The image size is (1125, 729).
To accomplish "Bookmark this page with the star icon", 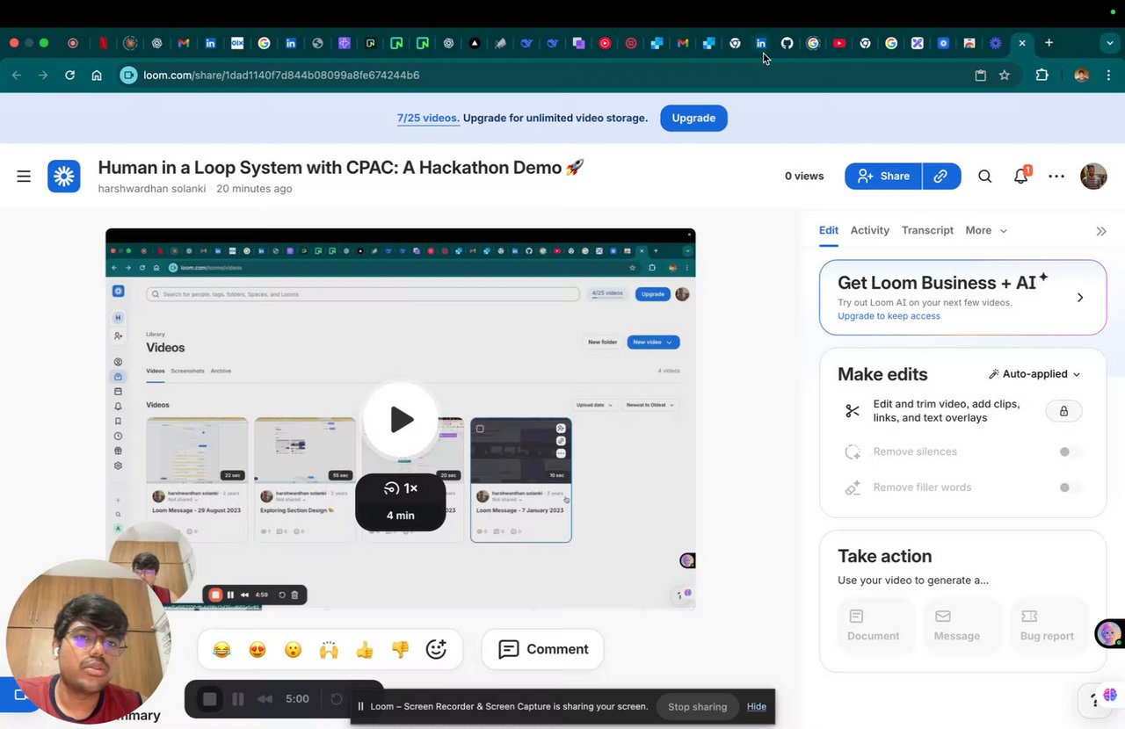I will pos(1005,76).
